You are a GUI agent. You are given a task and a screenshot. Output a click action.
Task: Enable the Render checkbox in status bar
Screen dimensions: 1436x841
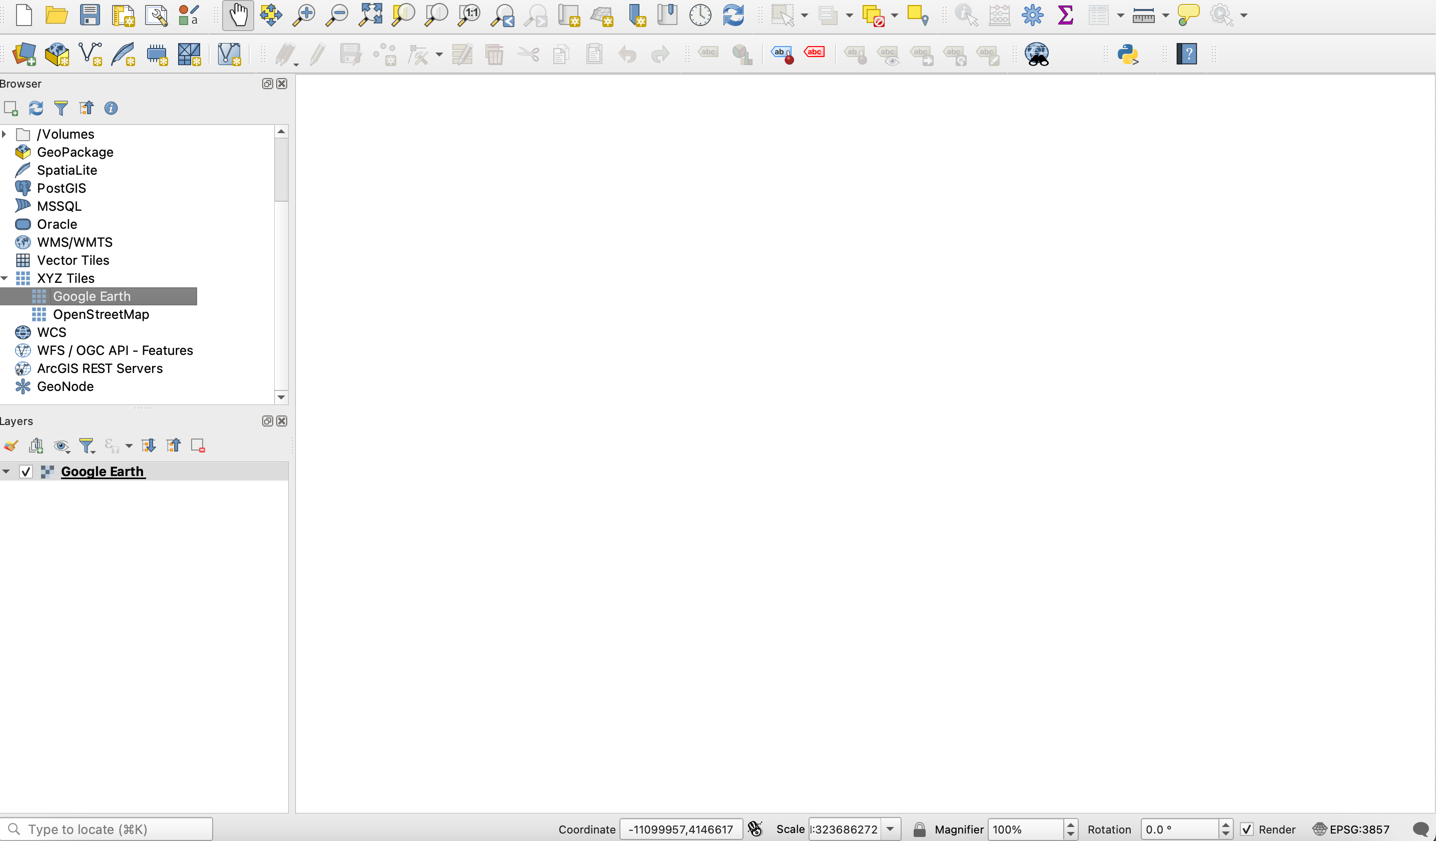[x=1246, y=829]
